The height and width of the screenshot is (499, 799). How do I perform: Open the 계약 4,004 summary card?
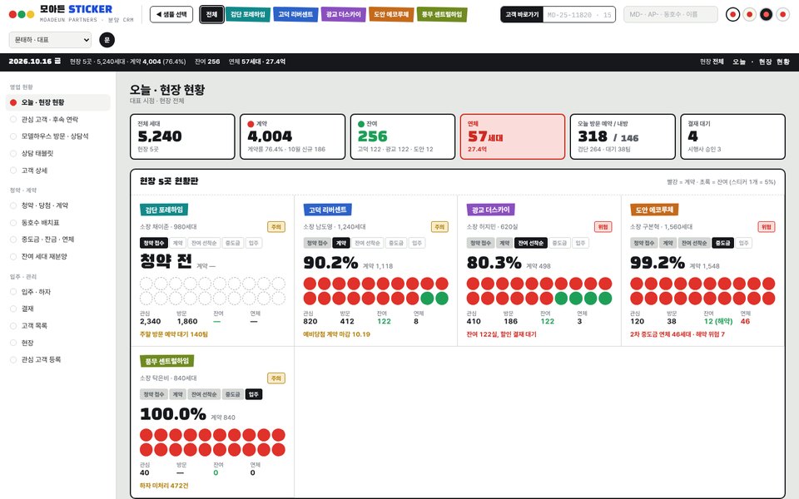point(292,136)
